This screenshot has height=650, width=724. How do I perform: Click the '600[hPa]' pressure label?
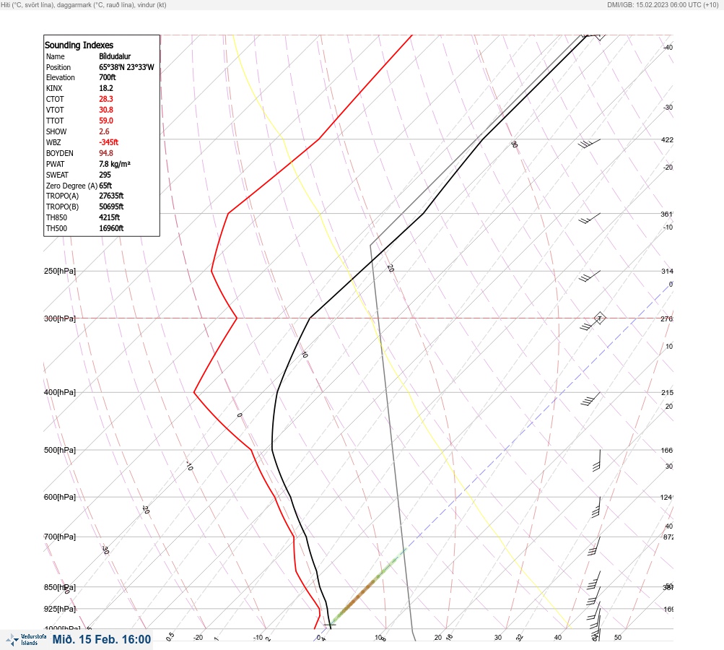point(60,497)
